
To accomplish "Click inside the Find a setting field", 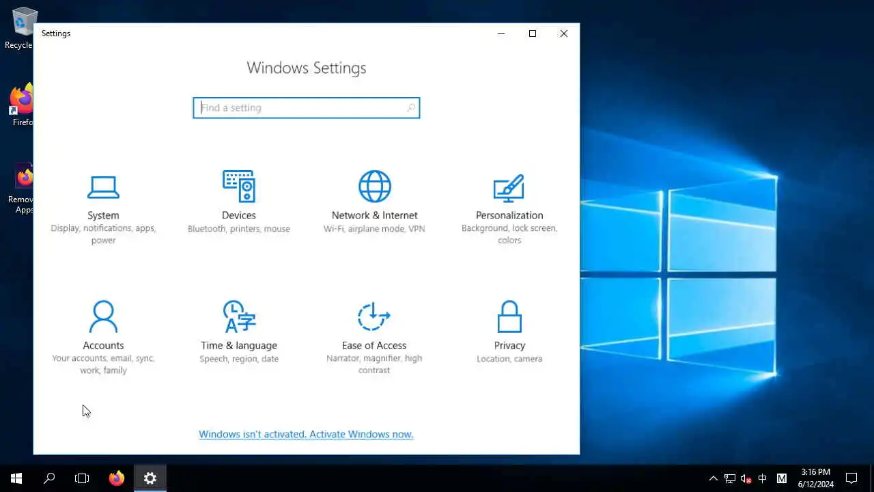I will [307, 108].
